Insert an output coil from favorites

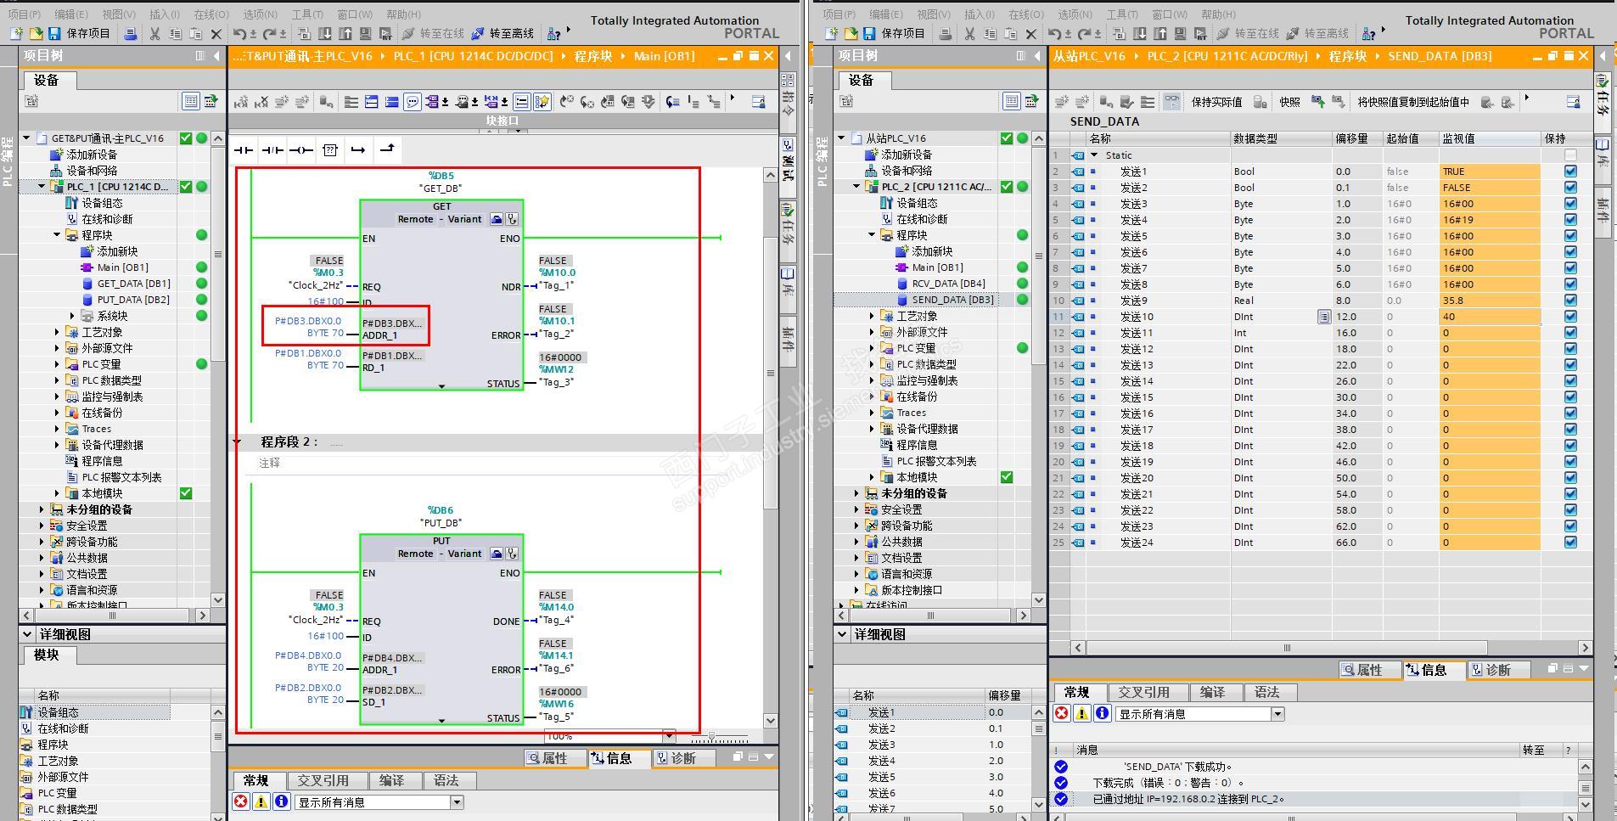point(301,150)
